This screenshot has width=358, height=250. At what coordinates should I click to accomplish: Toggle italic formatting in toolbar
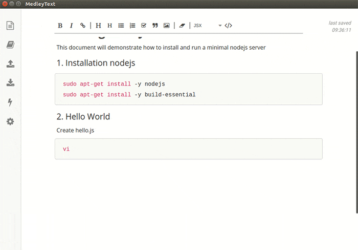(x=71, y=26)
